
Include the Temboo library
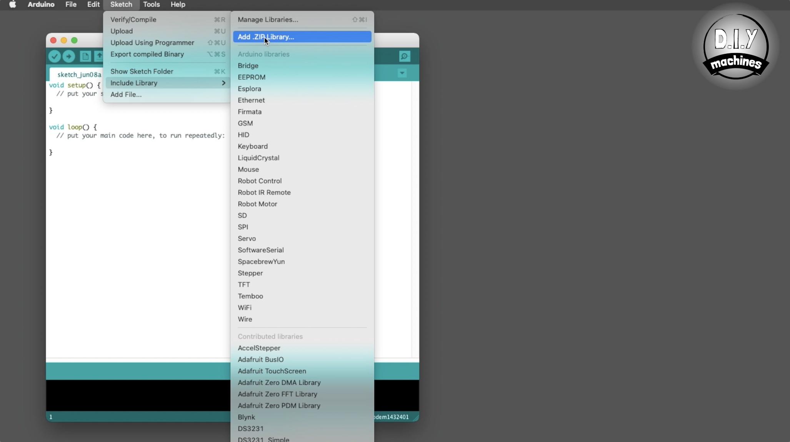tap(302, 296)
